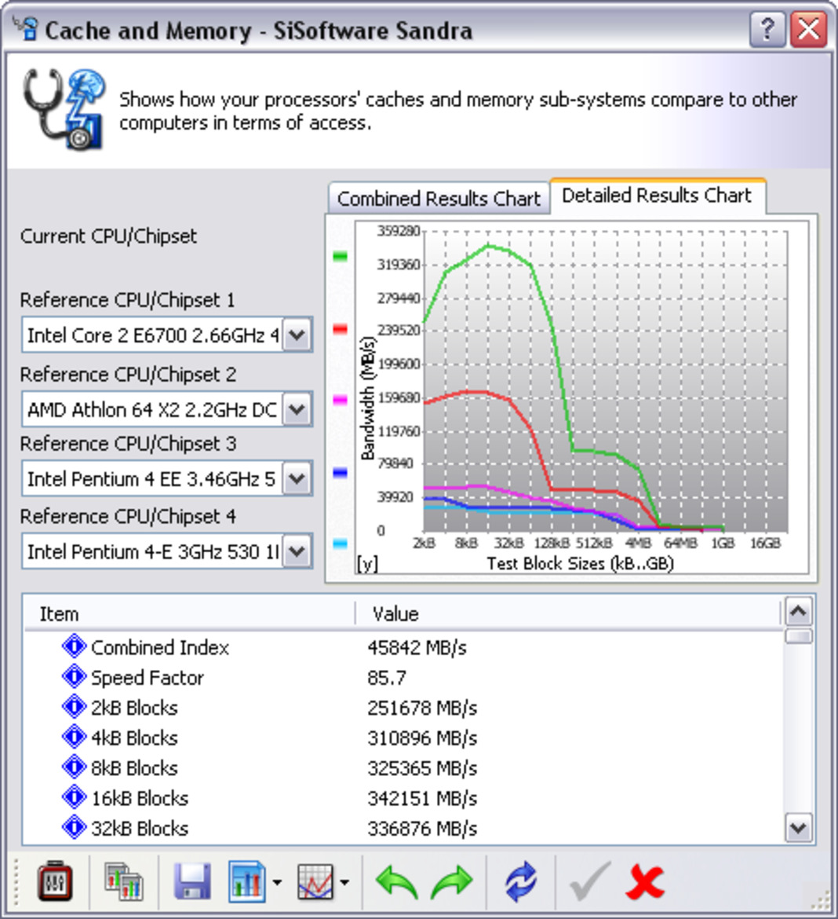Select the Speed Factor row
This screenshot has height=919, width=838.
tap(403, 678)
